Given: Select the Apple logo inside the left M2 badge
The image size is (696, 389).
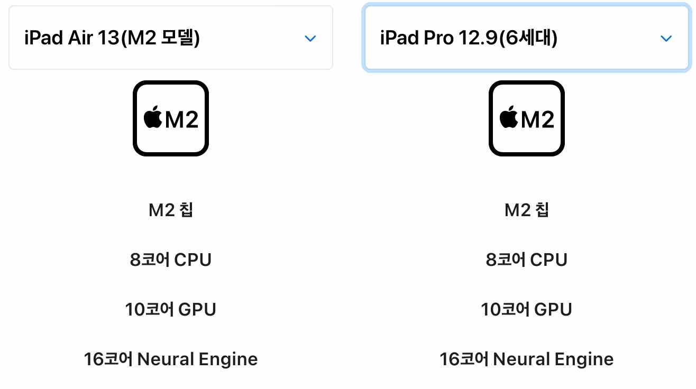Looking at the screenshot, I should (x=153, y=117).
